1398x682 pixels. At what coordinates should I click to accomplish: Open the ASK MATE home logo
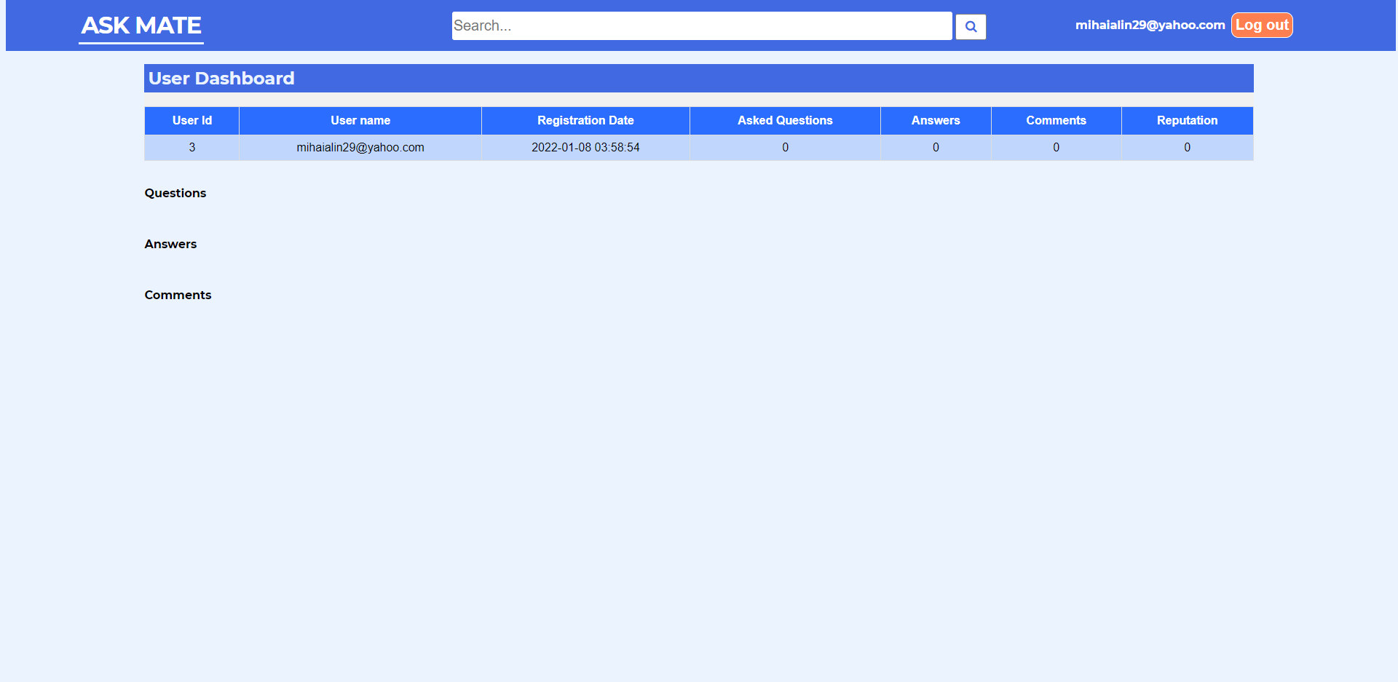[x=141, y=25]
